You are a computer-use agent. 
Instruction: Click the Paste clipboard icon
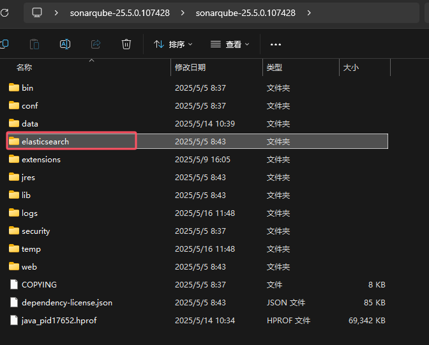point(34,44)
